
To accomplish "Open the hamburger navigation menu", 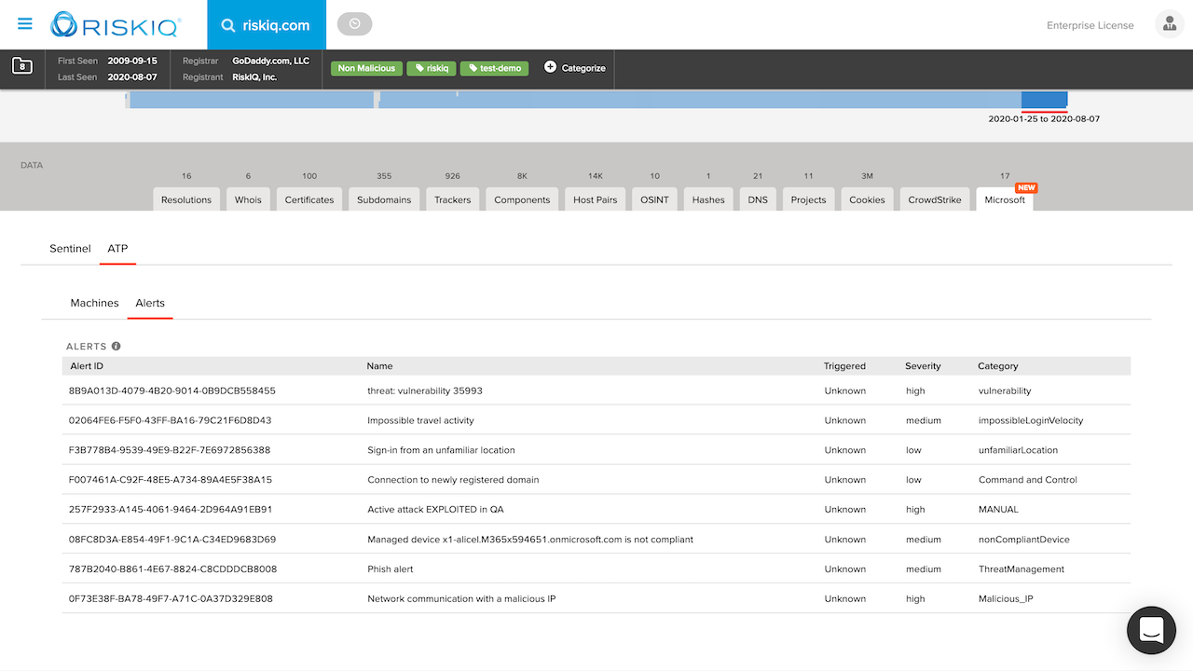I will click(25, 24).
